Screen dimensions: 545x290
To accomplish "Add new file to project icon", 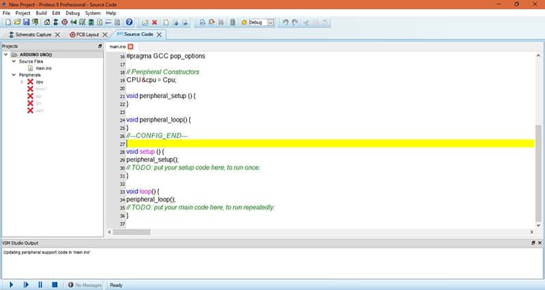I will pyautogui.click(x=166, y=22).
